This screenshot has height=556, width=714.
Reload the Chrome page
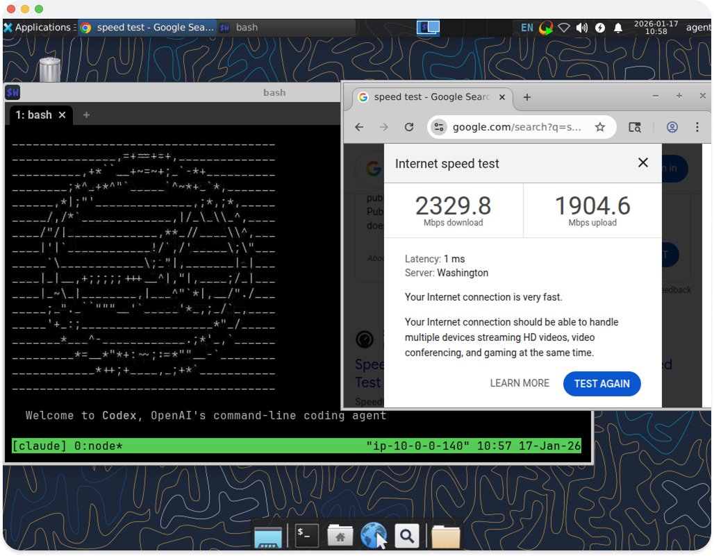pyautogui.click(x=409, y=127)
